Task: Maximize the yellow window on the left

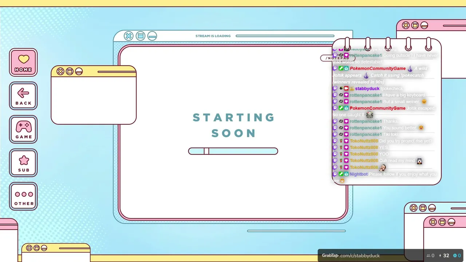Action: [70, 71]
